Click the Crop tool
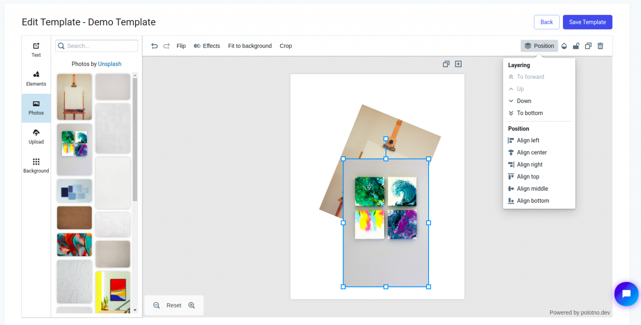 pyautogui.click(x=286, y=46)
